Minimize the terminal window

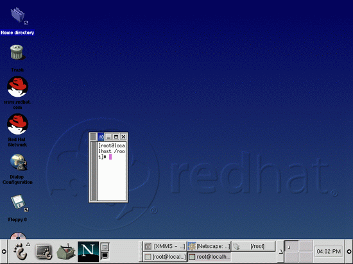click(x=108, y=136)
